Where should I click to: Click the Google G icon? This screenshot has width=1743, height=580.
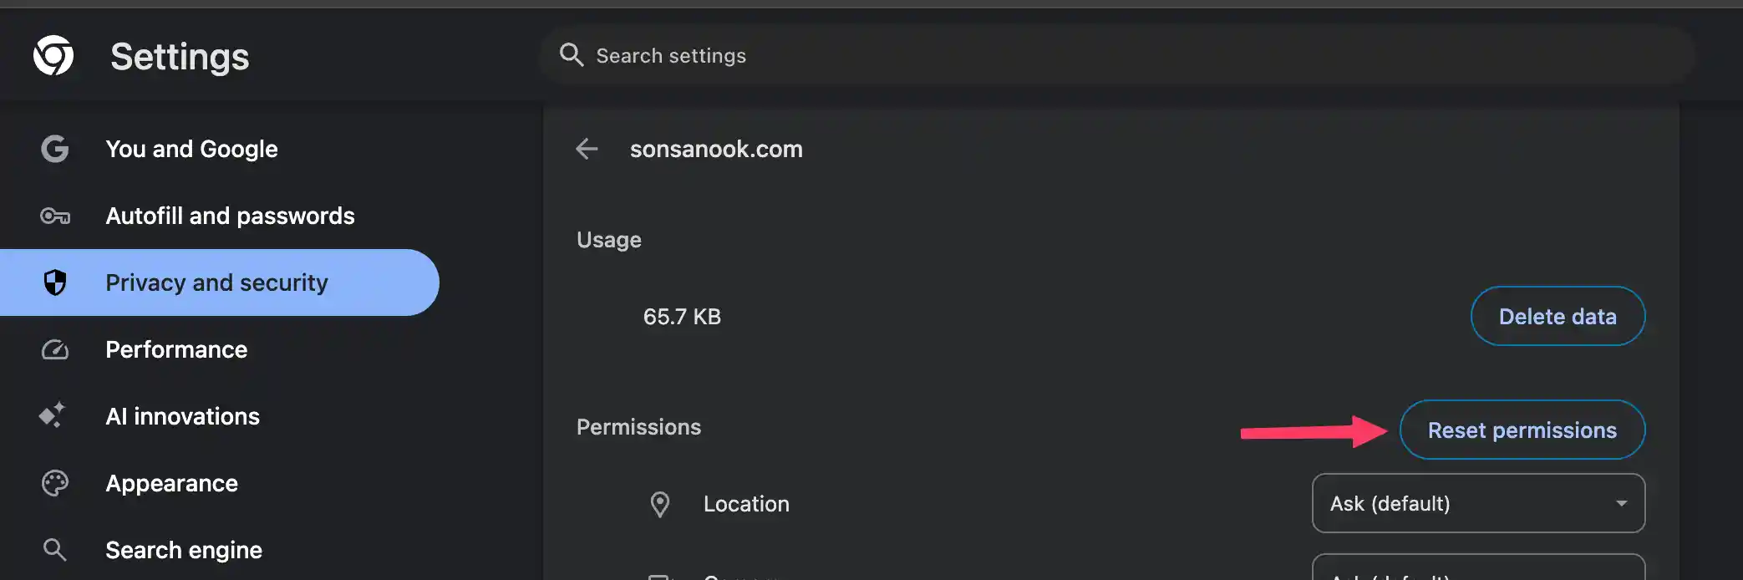(55, 149)
